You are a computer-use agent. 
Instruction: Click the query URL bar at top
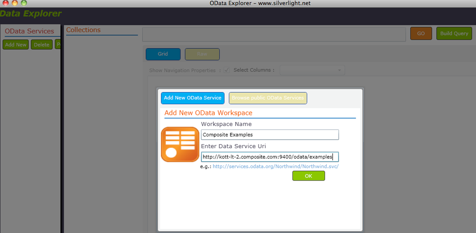pyautogui.click(x=274, y=34)
